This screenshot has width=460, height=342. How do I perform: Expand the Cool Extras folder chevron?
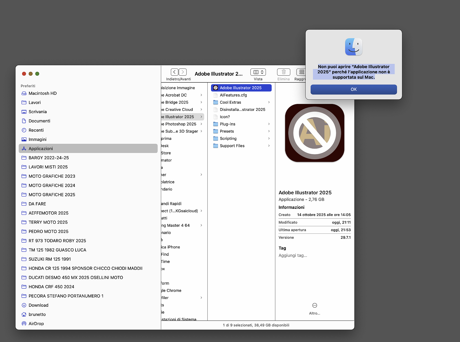point(269,102)
